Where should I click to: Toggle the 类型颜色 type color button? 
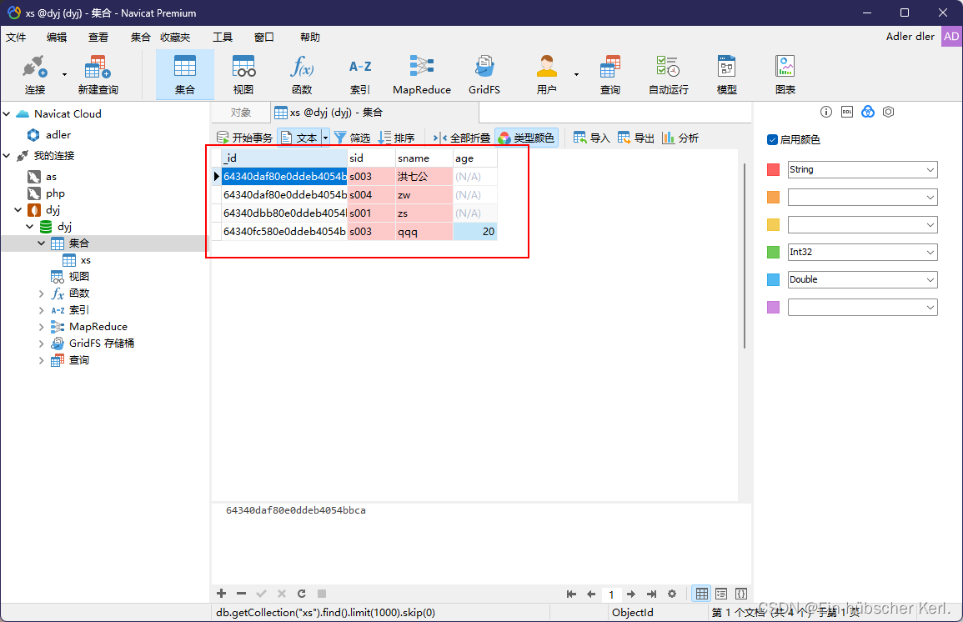point(526,138)
